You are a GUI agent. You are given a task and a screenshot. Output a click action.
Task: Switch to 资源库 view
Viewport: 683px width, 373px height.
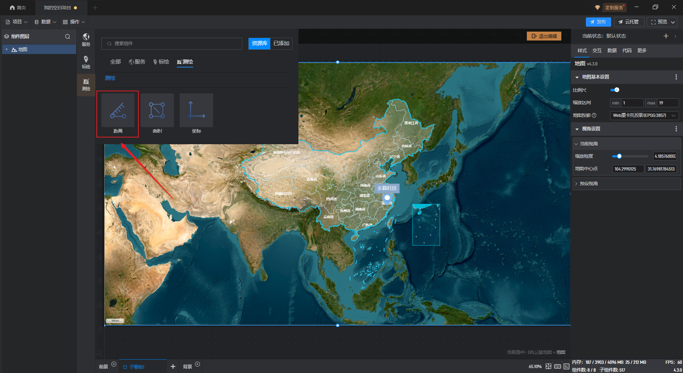pos(259,43)
